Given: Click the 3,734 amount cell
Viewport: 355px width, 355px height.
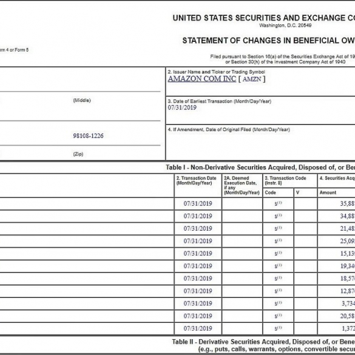Looking at the screenshot, I should point(348,303).
